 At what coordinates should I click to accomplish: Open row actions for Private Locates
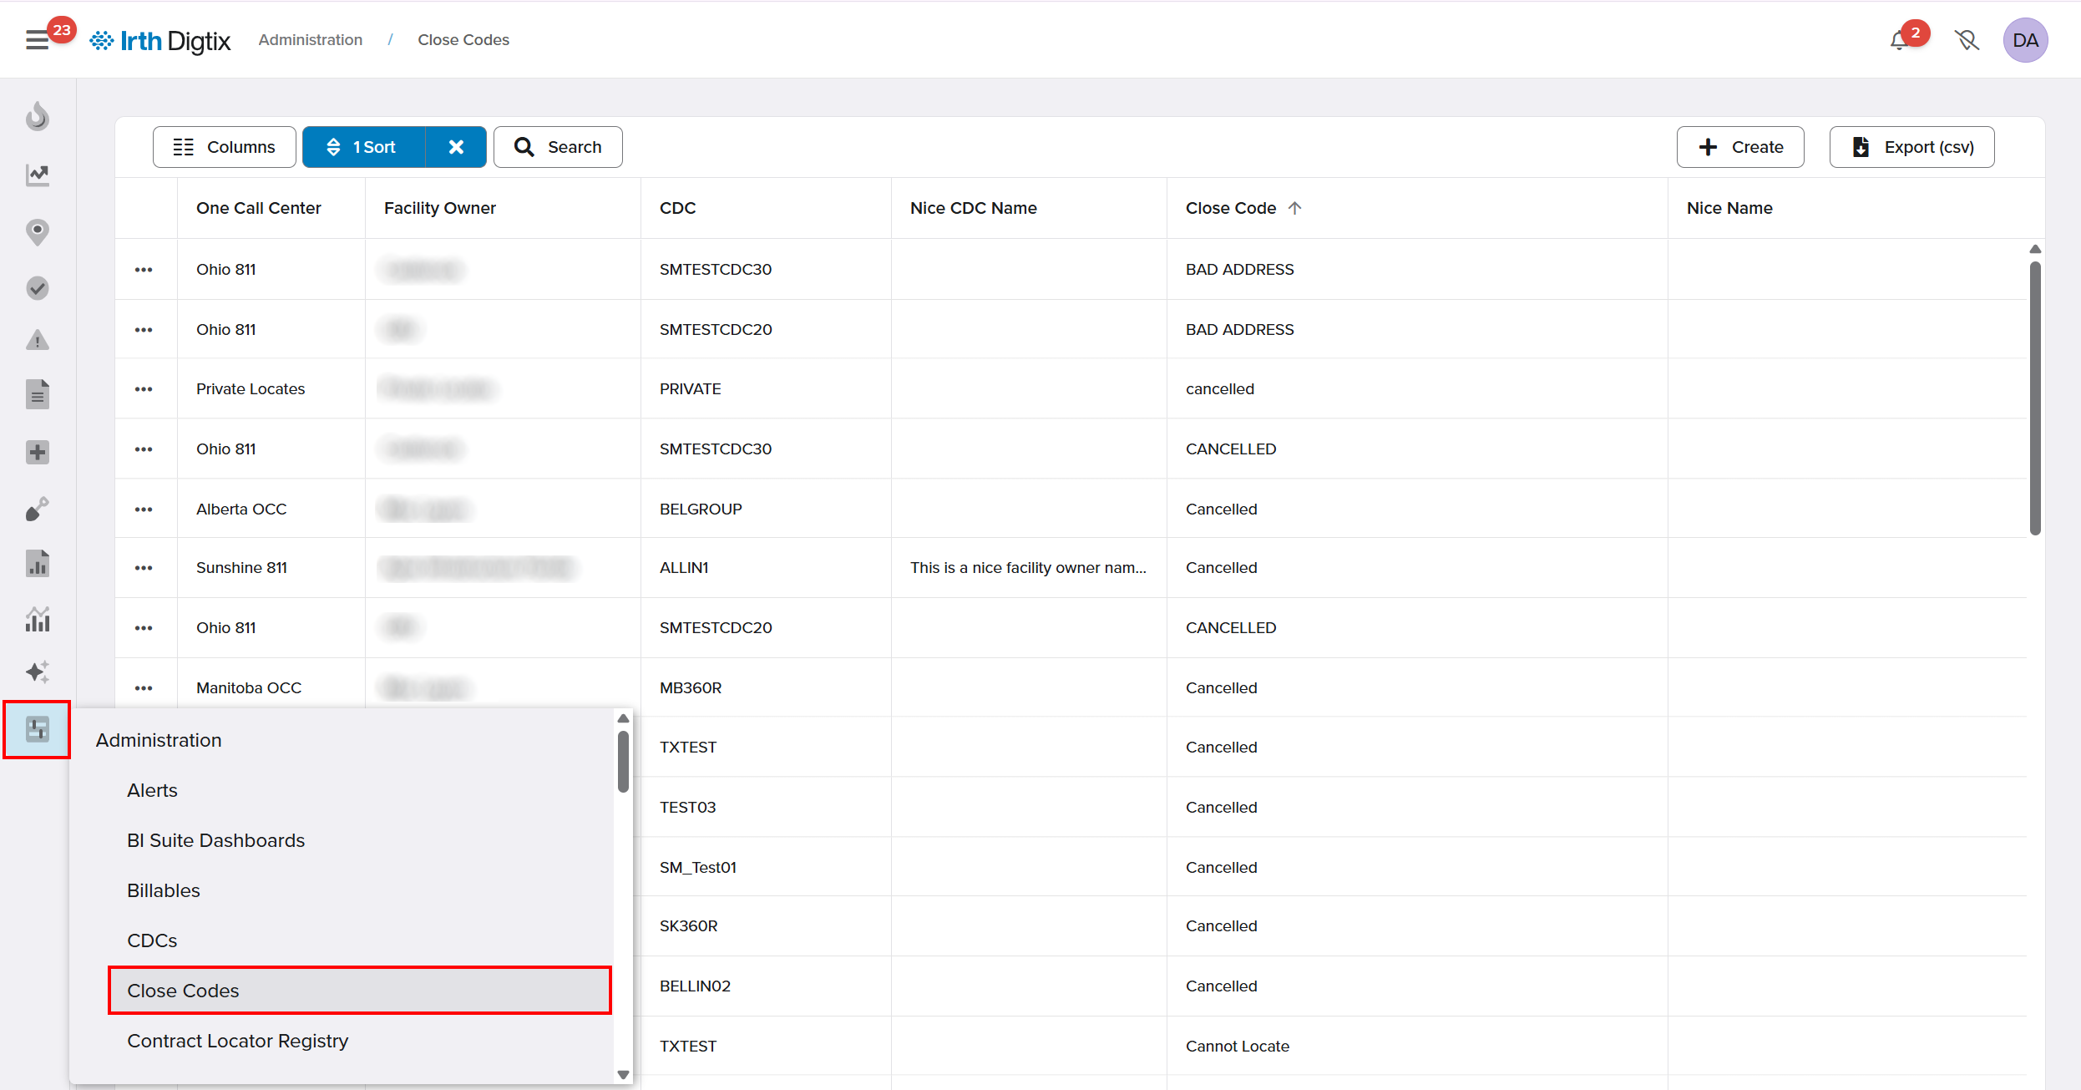click(x=144, y=389)
